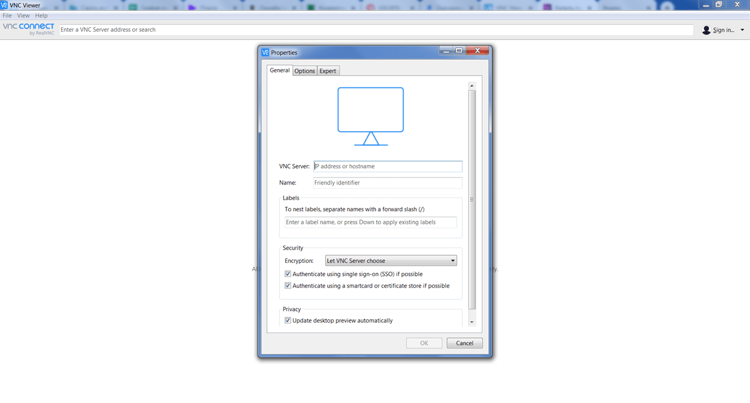Minimize the Properties dialog

[446, 50]
